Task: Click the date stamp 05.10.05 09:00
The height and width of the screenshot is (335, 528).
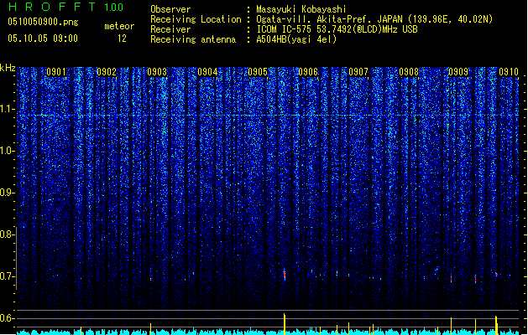Action: pos(43,39)
